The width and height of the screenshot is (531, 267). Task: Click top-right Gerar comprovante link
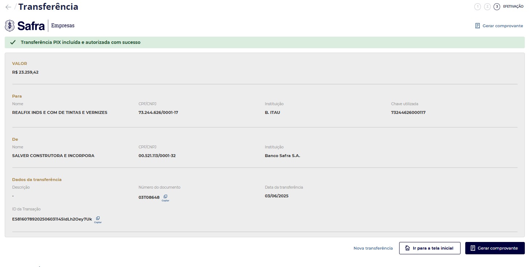499,26
